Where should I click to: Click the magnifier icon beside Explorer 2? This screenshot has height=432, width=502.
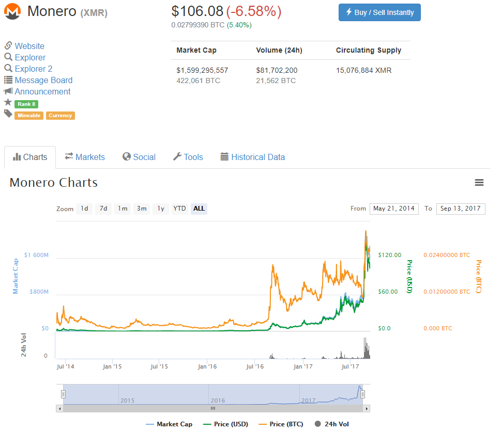pos(7,69)
